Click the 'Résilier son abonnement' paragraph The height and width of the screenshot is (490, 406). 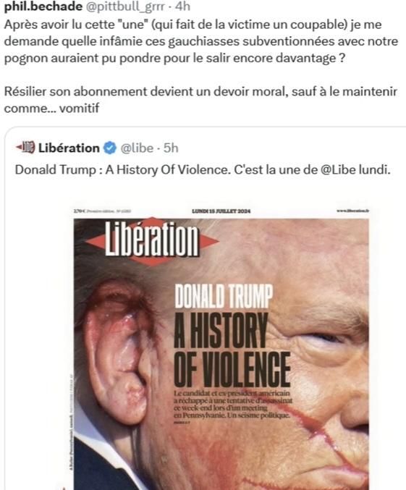(x=200, y=100)
